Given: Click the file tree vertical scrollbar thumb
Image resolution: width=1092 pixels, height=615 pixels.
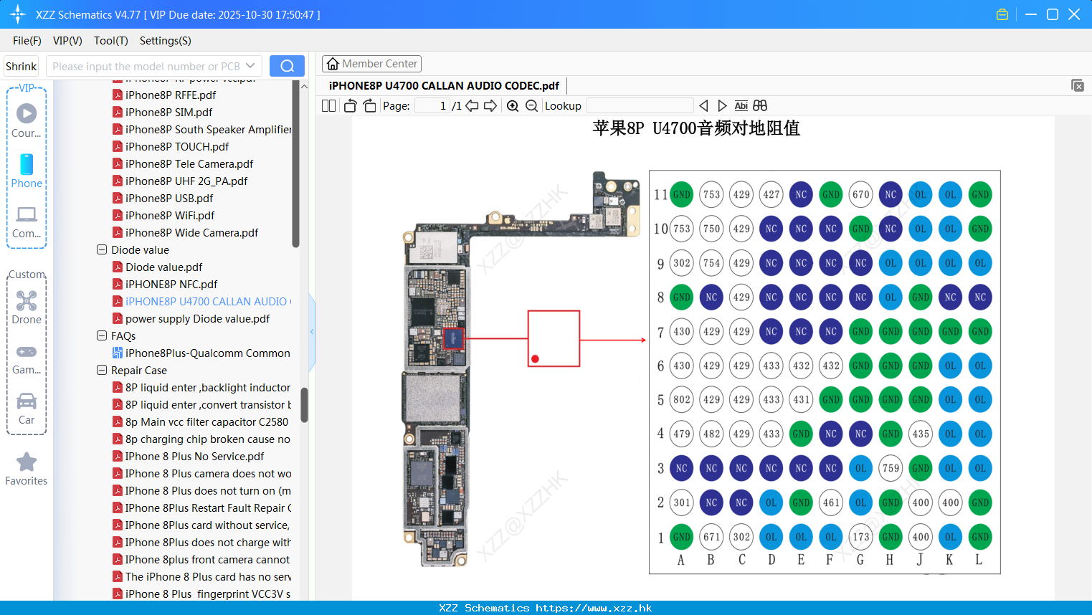Looking at the screenshot, I should (304, 405).
